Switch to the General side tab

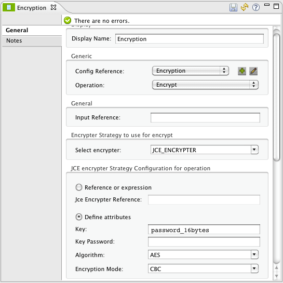pos(32,30)
